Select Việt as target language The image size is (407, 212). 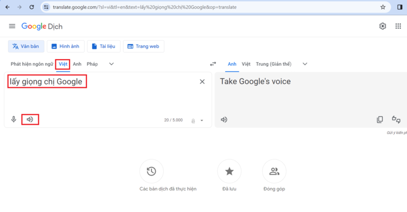pyautogui.click(x=246, y=64)
